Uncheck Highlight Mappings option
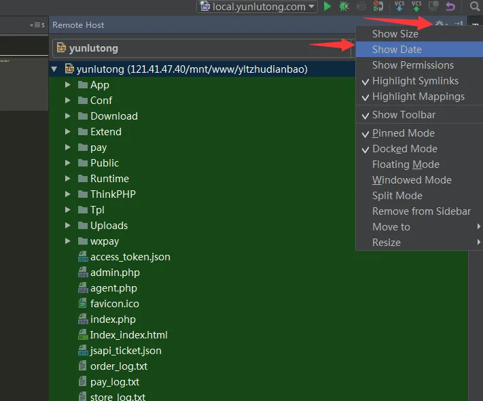 pyautogui.click(x=419, y=97)
